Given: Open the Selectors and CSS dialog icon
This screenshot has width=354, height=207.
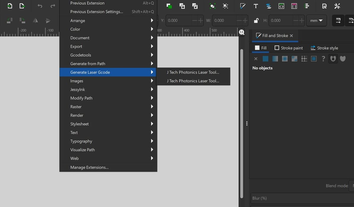Looking at the screenshot, I should (294, 6).
